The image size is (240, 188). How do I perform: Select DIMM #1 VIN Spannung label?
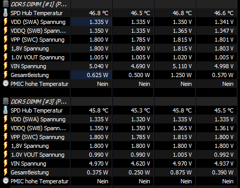(x=28, y=66)
